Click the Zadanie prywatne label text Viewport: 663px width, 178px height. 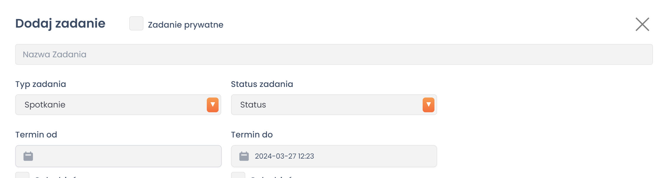tap(186, 25)
